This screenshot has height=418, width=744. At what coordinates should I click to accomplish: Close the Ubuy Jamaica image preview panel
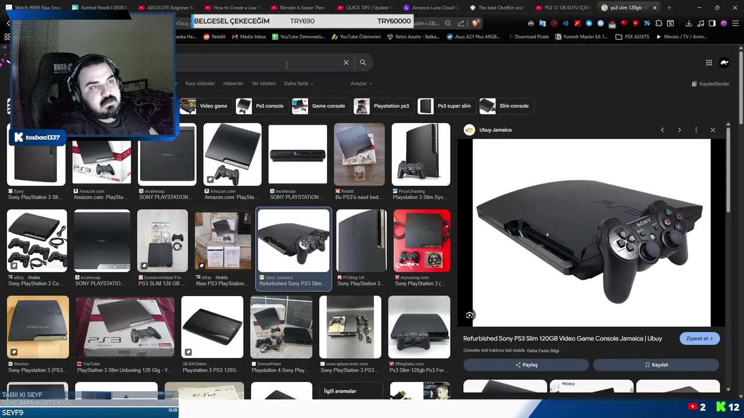713,130
